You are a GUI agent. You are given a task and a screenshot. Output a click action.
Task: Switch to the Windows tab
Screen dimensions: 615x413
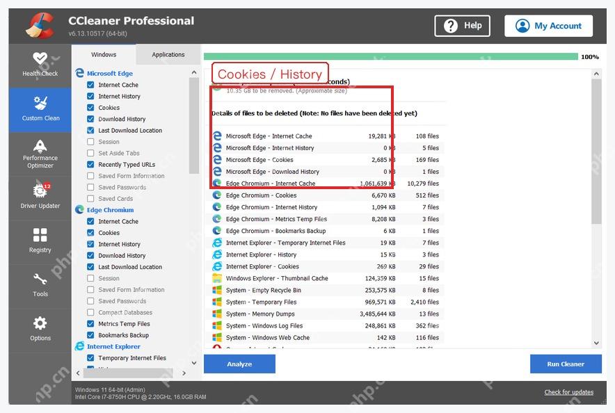(x=104, y=54)
